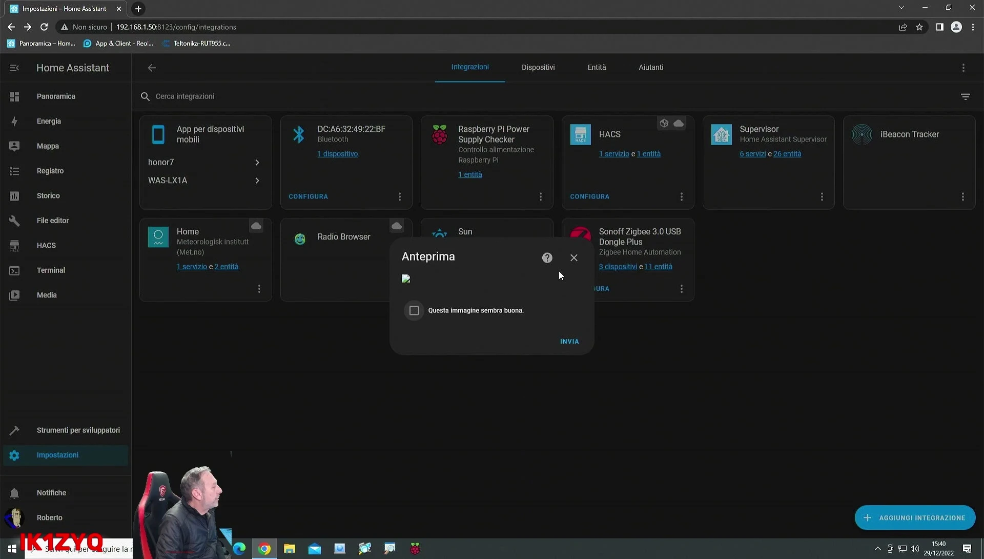
Task: Open HACS in the sidebar
Action: click(66, 245)
